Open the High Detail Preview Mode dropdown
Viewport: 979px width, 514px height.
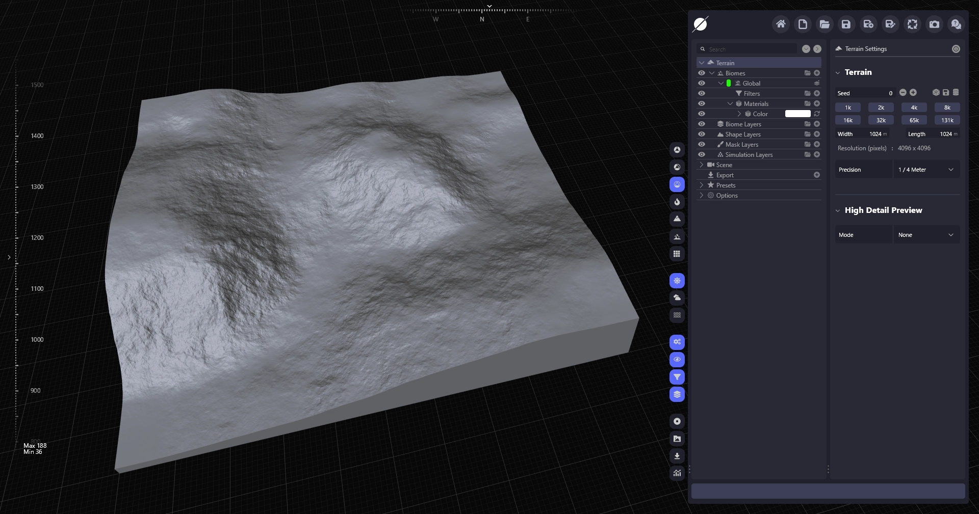pos(926,235)
